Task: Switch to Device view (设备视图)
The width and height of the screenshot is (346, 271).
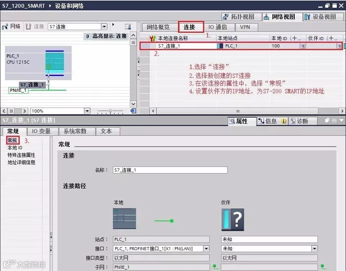Action: point(323,17)
